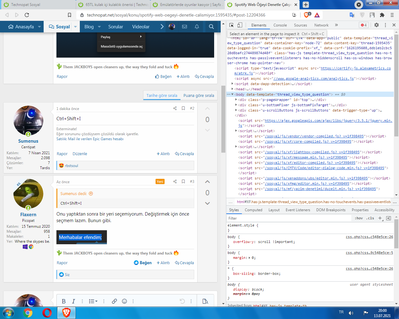Click the Google Translate extension icon
This screenshot has width=399, height=319.
(x=352, y=15)
